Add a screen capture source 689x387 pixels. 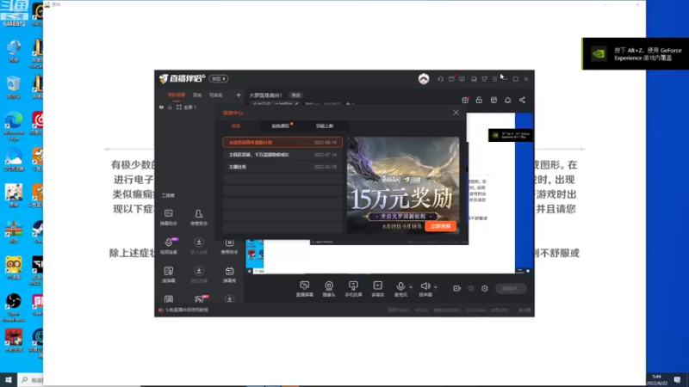coord(304,289)
